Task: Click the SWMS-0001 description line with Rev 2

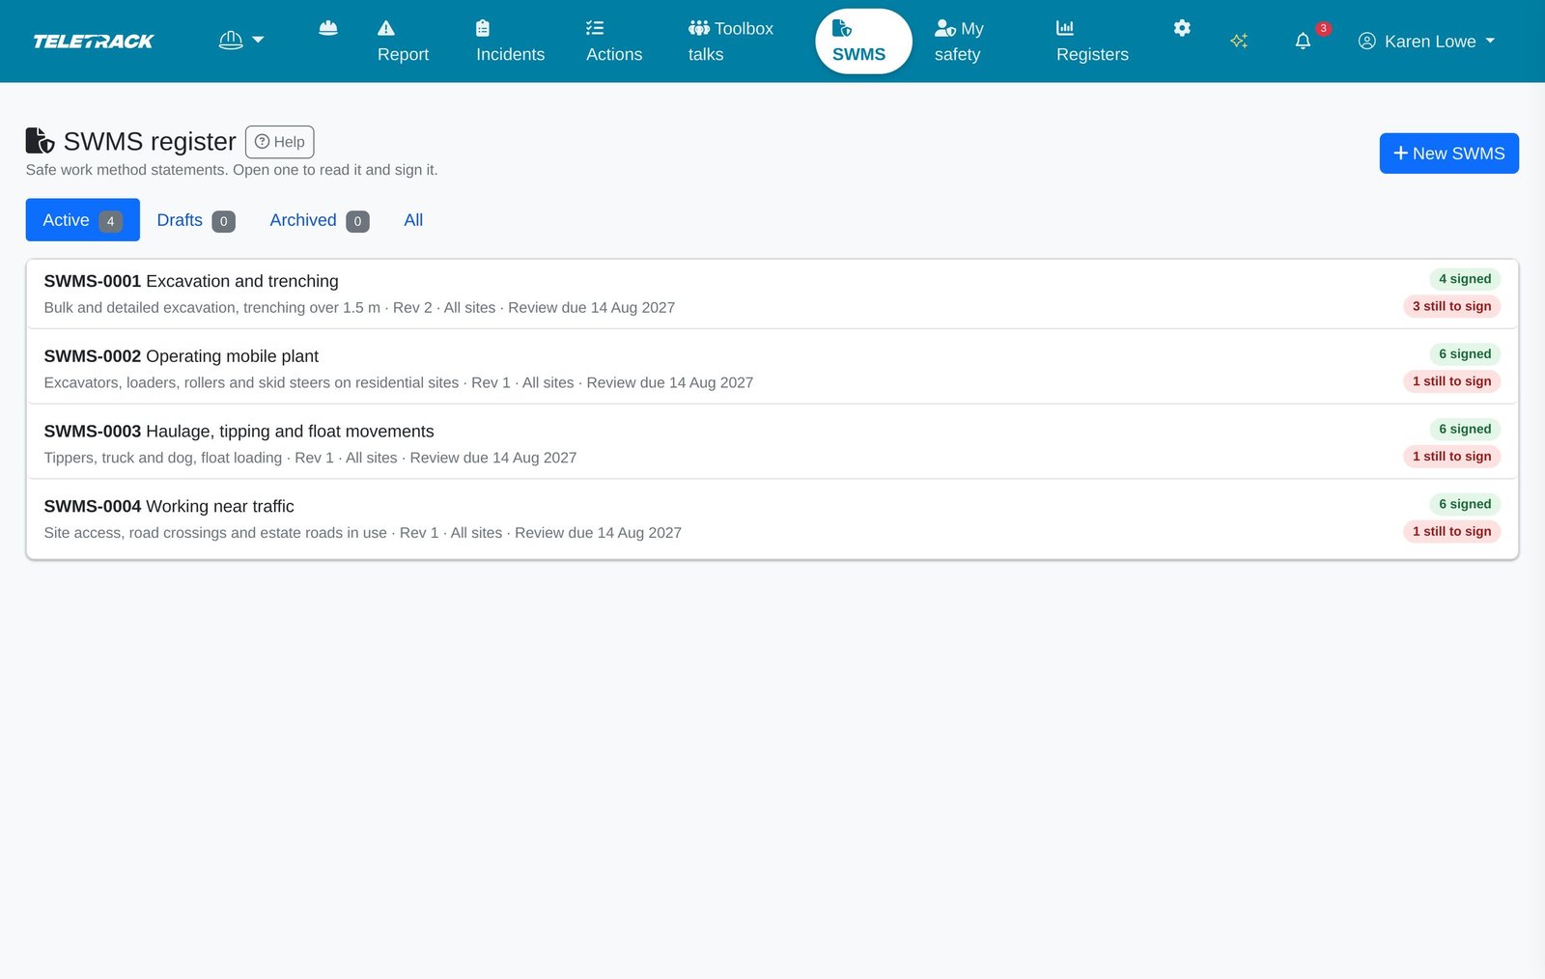Action: pos(359,308)
